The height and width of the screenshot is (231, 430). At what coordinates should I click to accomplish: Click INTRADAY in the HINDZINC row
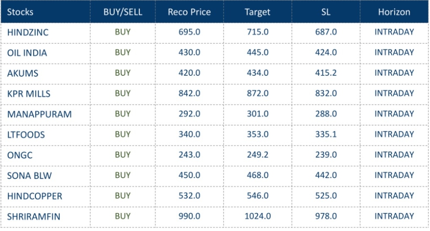394,32
